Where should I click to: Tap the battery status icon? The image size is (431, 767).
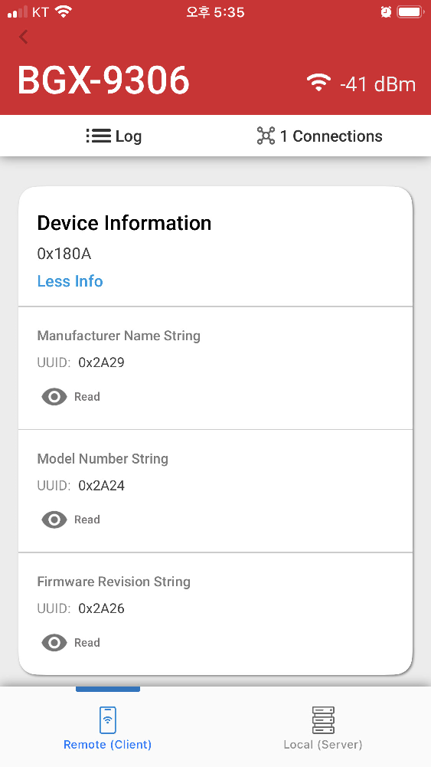tap(410, 12)
